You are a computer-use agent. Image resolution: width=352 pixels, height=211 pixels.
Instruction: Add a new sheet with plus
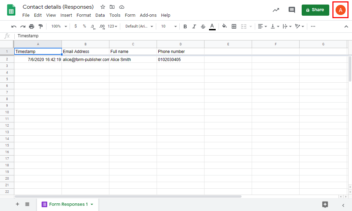click(x=17, y=204)
